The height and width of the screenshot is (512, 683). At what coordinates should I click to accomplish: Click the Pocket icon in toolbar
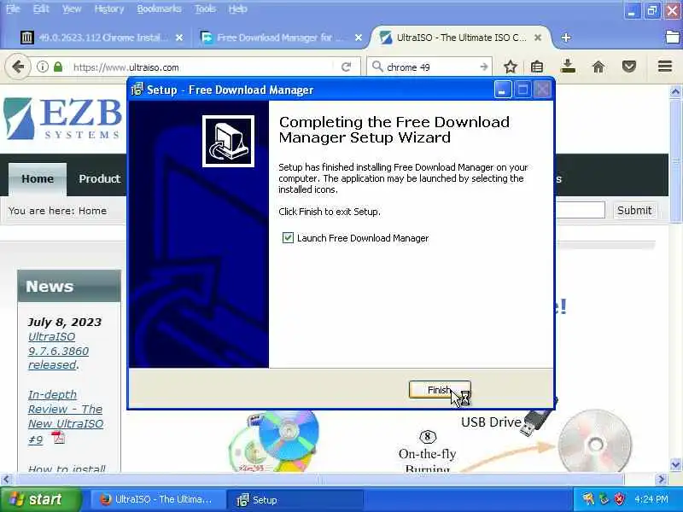[629, 67]
